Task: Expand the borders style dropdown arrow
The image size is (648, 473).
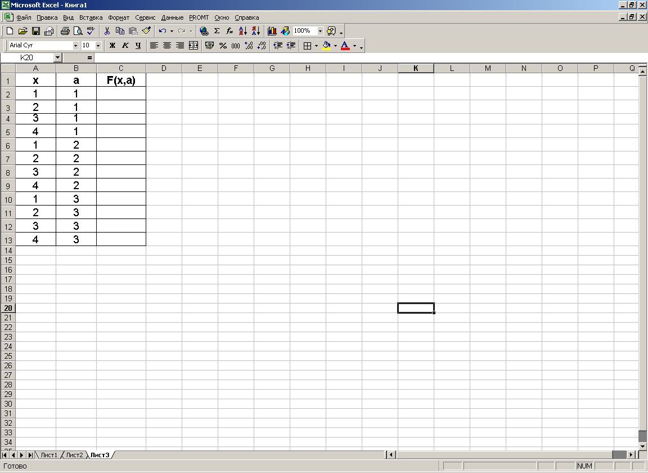Action: click(317, 46)
